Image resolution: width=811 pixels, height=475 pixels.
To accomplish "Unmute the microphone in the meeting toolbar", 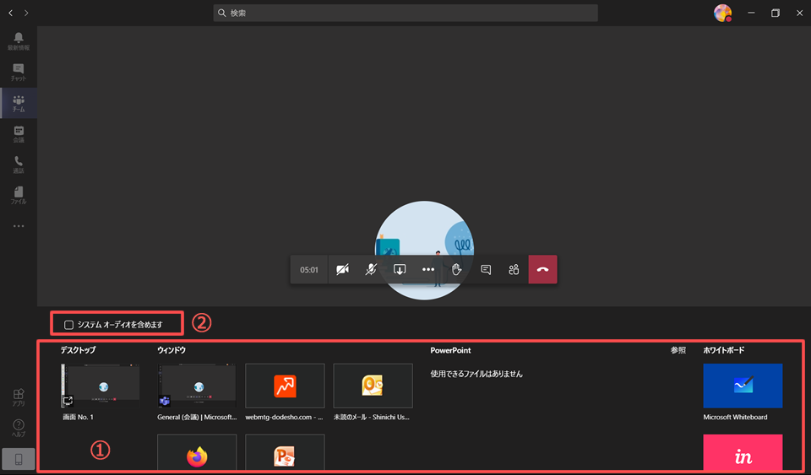I will point(371,269).
